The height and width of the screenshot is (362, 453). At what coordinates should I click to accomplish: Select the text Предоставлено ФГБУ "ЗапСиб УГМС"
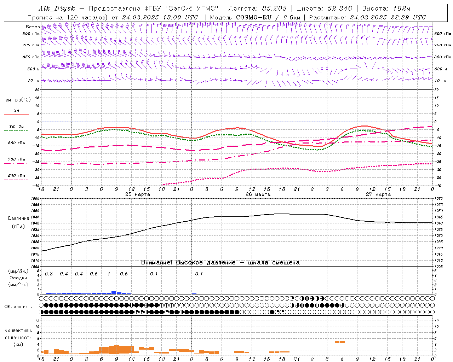tap(154, 8)
